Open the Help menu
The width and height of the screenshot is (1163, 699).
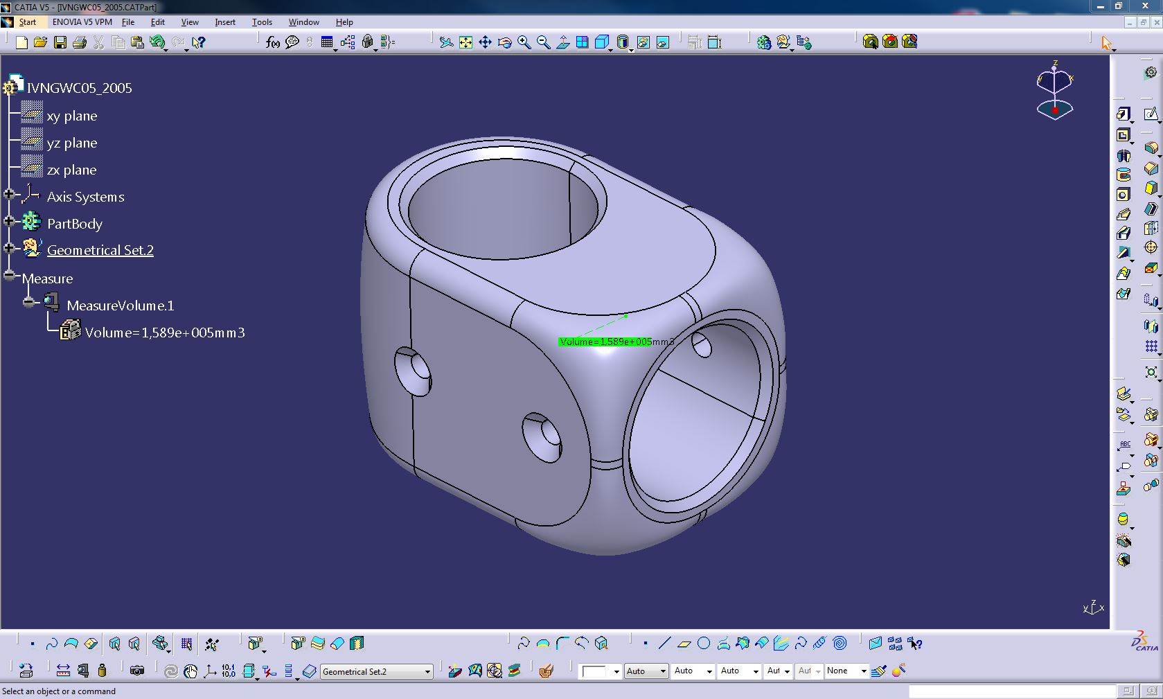click(344, 22)
